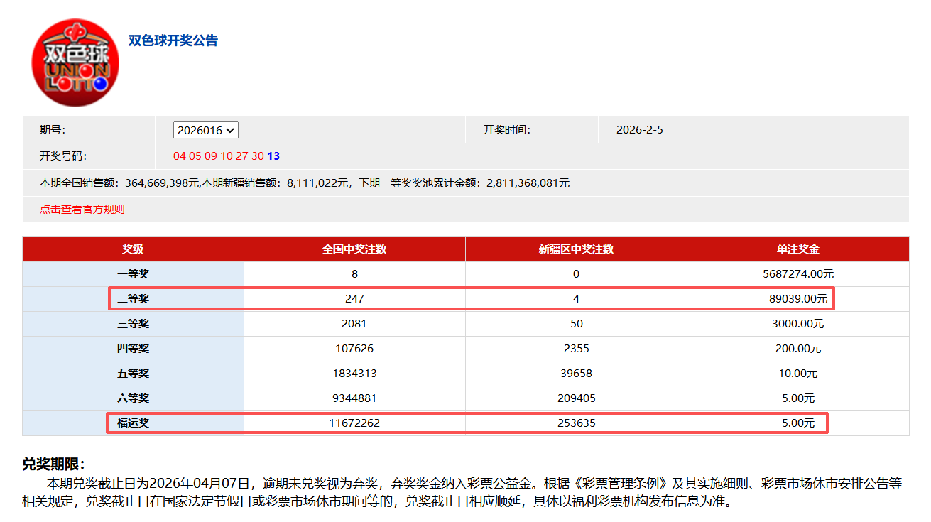This screenshot has height=522, width=931.
Task: Select the 一等奖 row label
Action: click(133, 274)
